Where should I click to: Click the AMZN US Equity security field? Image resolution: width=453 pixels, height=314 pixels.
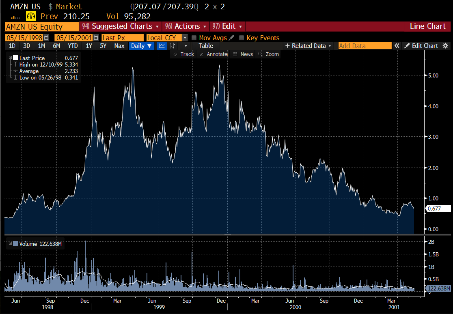42,27
